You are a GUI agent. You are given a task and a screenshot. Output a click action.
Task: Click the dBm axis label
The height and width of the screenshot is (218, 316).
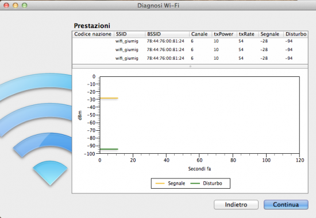click(x=80, y=115)
